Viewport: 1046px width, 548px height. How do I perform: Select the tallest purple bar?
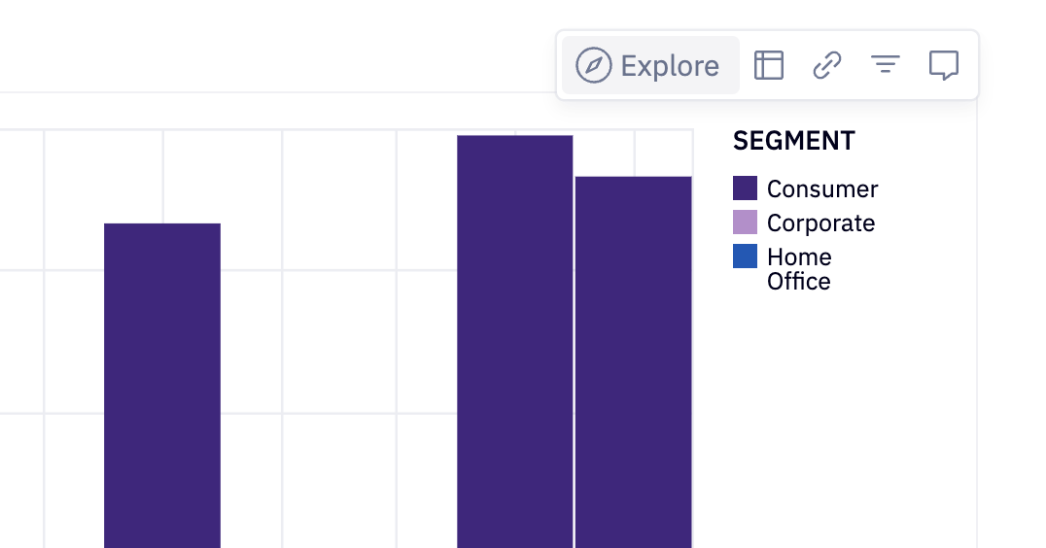pyautogui.click(x=514, y=340)
